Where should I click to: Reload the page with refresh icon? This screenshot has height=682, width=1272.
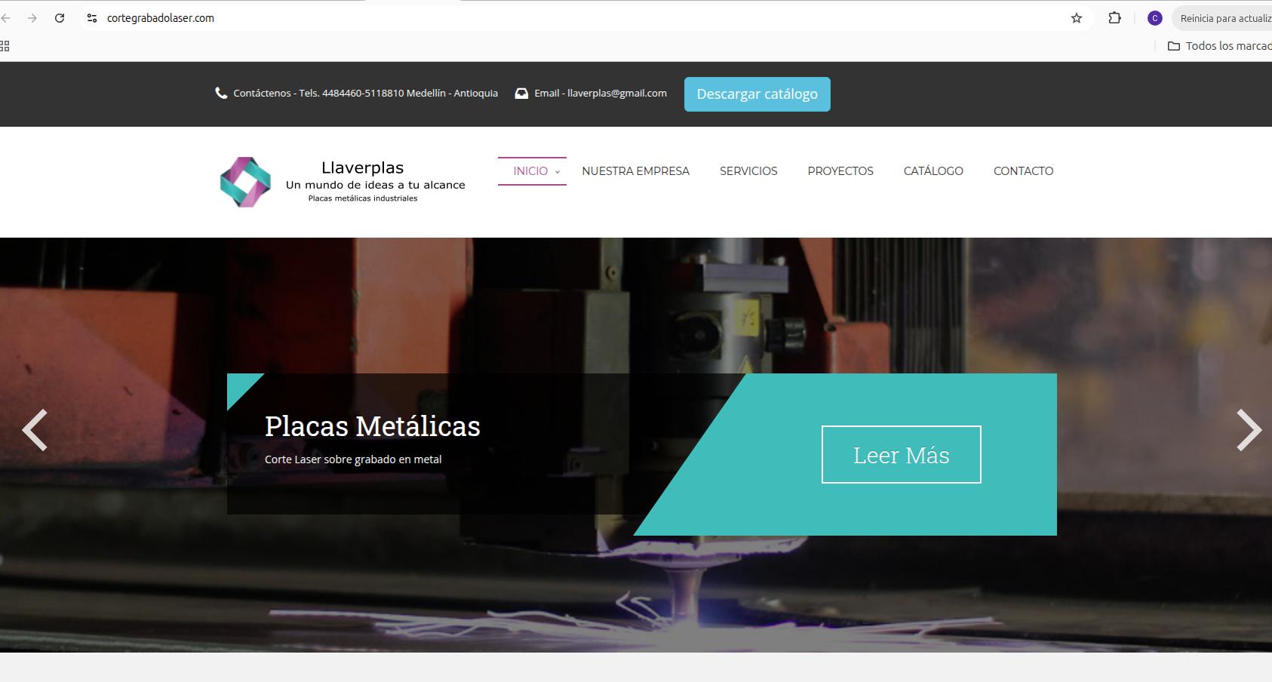[60, 18]
